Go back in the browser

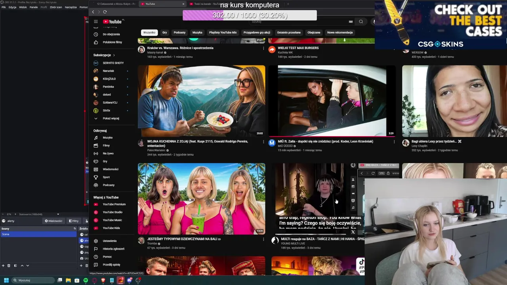click(x=93, y=12)
